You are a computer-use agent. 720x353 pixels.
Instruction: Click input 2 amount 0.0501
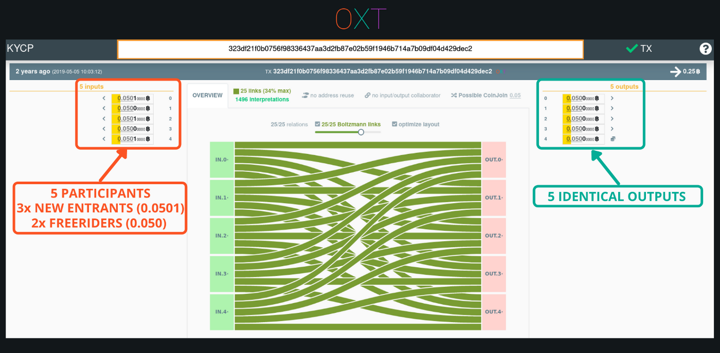(x=133, y=119)
